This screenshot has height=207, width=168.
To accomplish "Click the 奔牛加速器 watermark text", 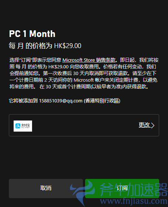I will tap(133, 190).
